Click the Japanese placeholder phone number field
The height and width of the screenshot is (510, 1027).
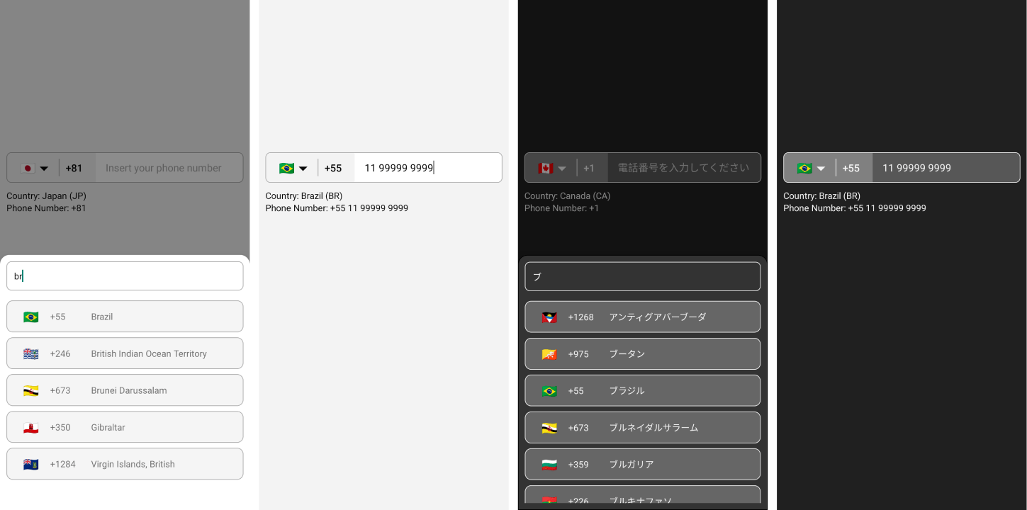point(683,168)
